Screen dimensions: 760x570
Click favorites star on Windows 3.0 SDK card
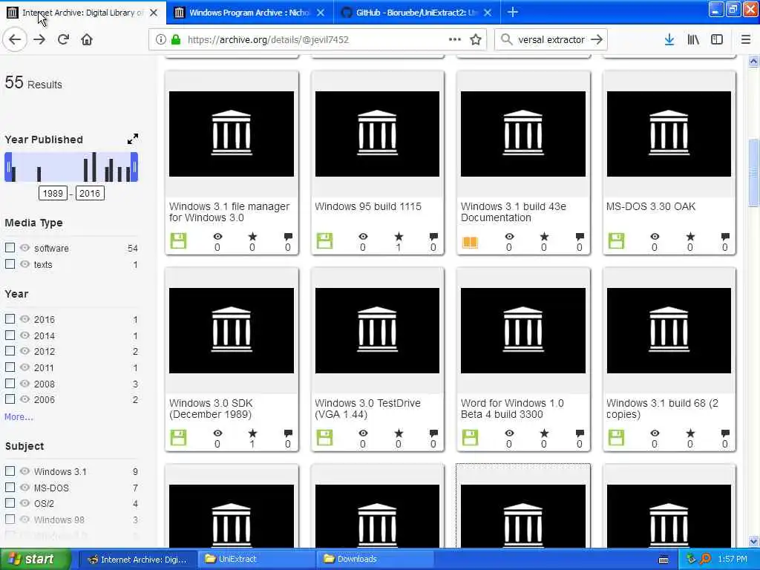pyautogui.click(x=252, y=433)
